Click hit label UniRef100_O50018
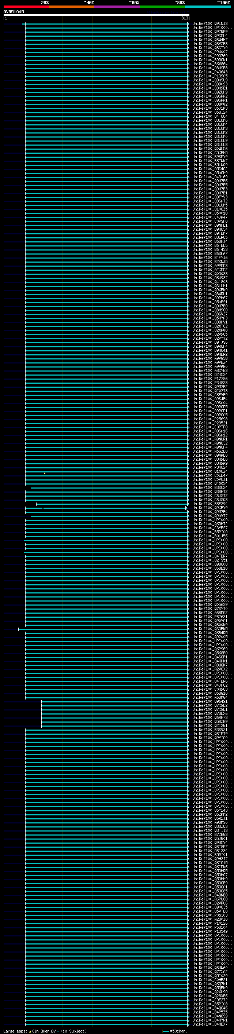The height and width of the screenshot is (1034, 234). pyautogui.click(x=210, y=213)
